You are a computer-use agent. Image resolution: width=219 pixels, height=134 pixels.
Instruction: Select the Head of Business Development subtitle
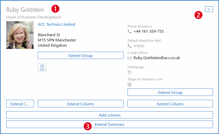pos(34,17)
